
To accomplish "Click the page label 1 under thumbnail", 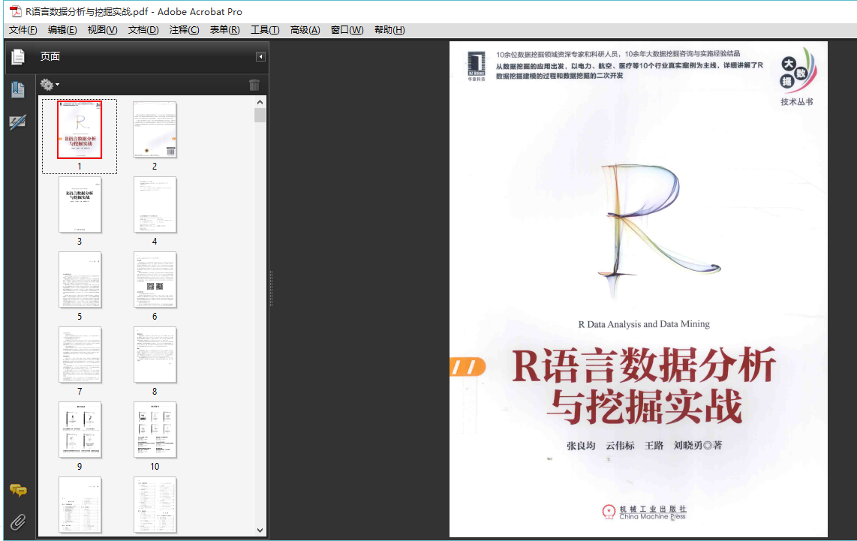I will [x=80, y=166].
